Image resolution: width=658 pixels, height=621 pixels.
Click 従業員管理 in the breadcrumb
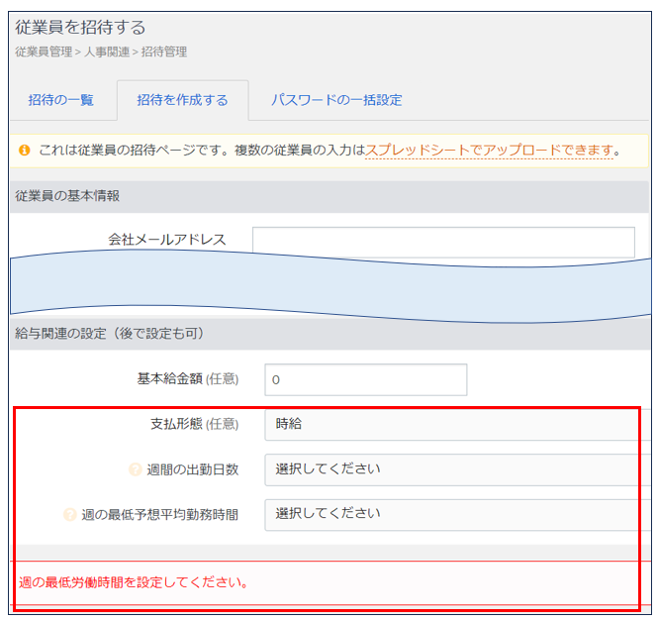click(44, 52)
